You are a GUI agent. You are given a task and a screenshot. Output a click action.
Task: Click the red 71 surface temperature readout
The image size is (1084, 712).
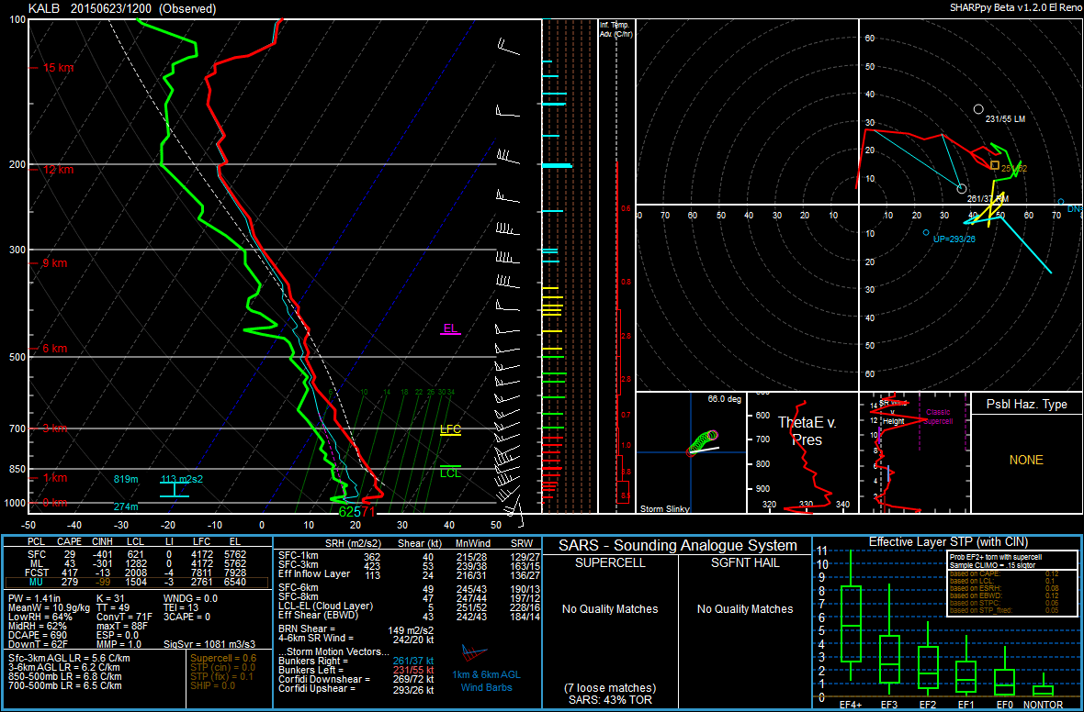coord(367,512)
